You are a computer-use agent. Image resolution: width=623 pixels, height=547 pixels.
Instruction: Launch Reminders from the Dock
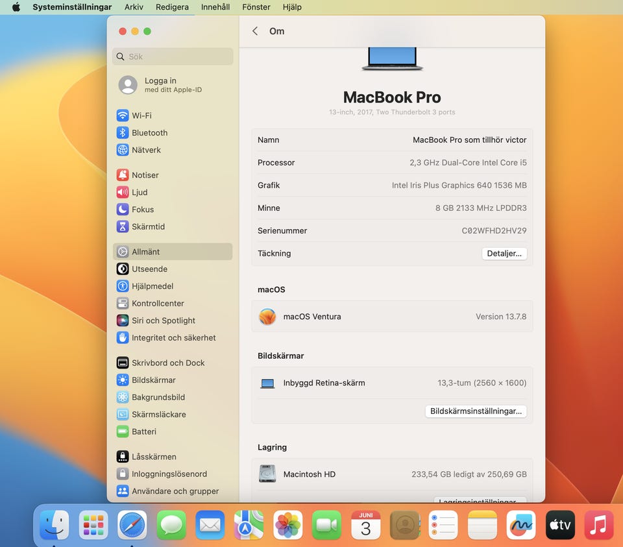click(x=443, y=525)
